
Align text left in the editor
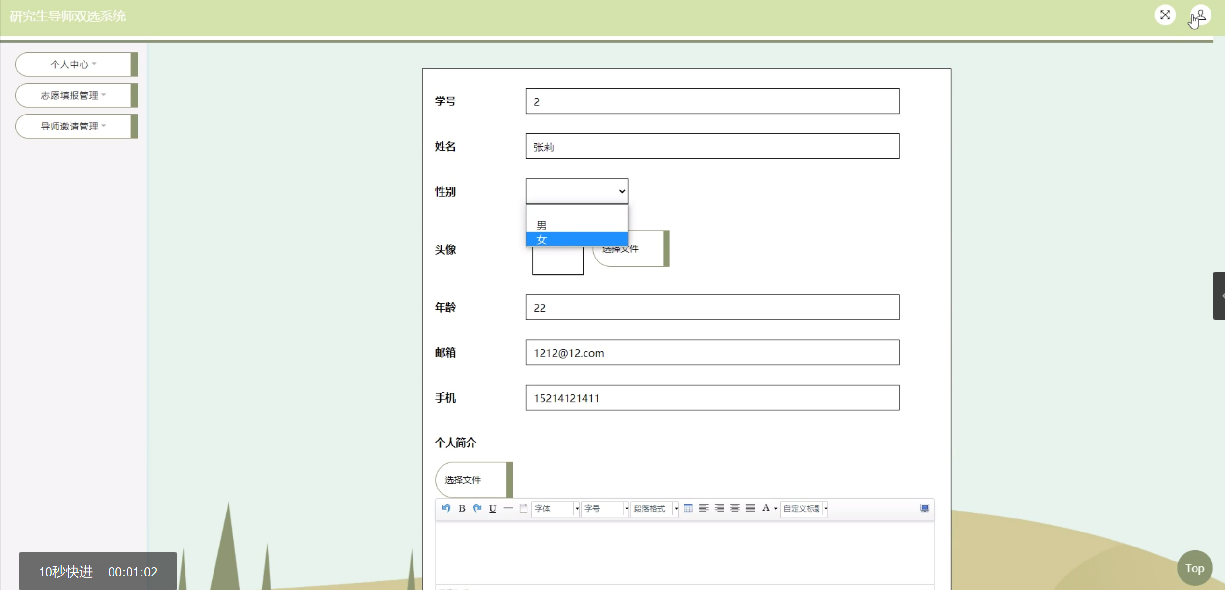[704, 508]
